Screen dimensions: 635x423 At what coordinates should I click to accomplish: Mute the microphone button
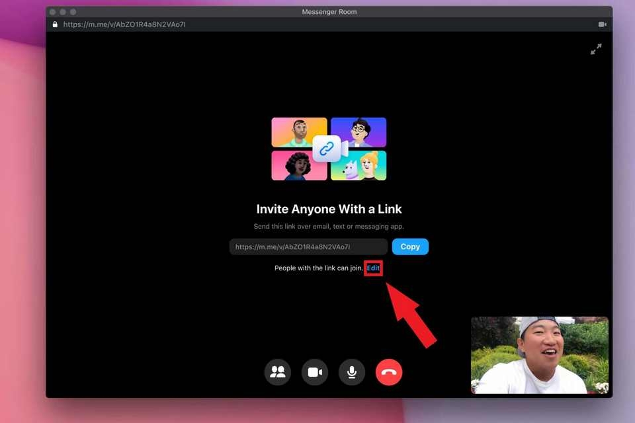coord(351,372)
